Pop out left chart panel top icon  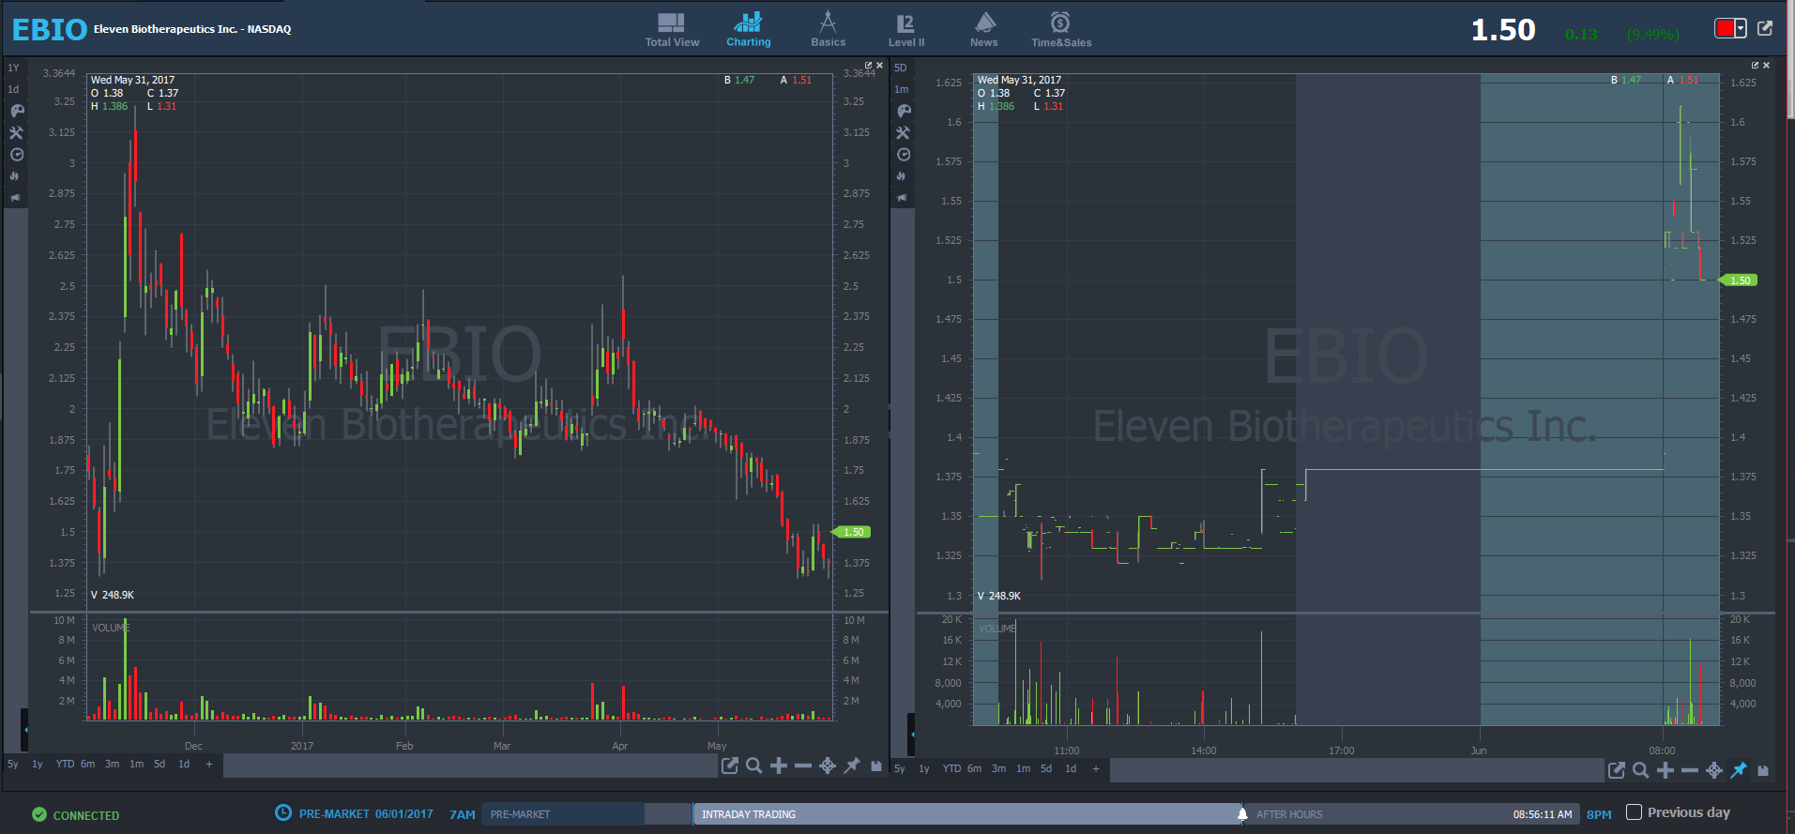click(x=868, y=65)
